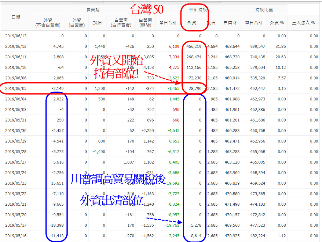Click the 自營商 (避險) column header
The height and width of the screenshot is (242, 322).
(145, 23)
